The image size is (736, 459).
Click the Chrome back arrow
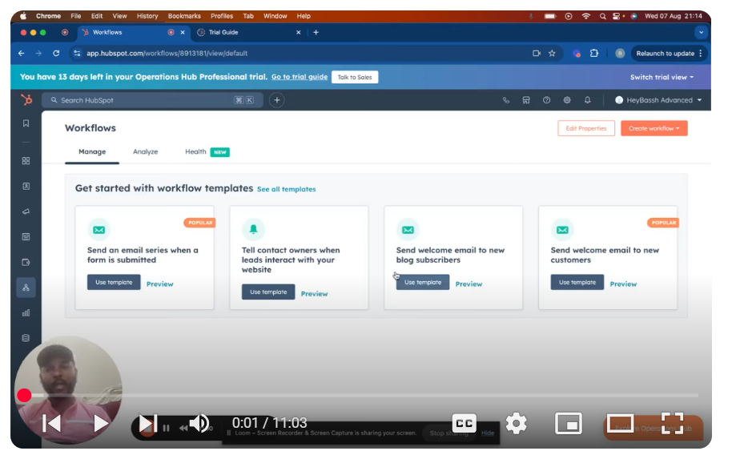[21, 54]
